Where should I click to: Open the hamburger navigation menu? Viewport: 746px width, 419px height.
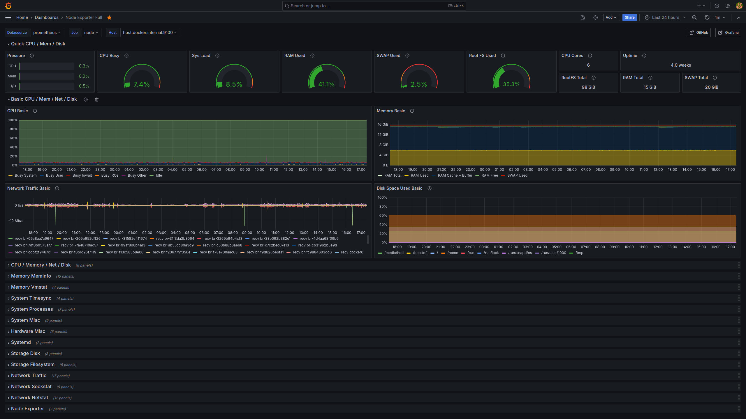click(x=8, y=17)
